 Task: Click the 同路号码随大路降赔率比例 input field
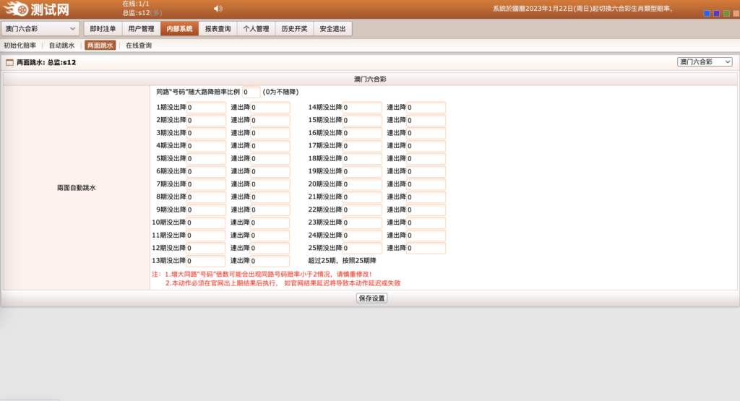click(x=251, y=92)
